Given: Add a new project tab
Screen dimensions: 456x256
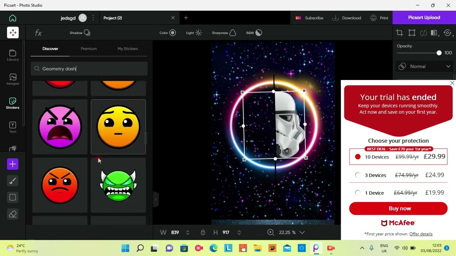Looking at the screenshot, I should click(x=186, y=18).
